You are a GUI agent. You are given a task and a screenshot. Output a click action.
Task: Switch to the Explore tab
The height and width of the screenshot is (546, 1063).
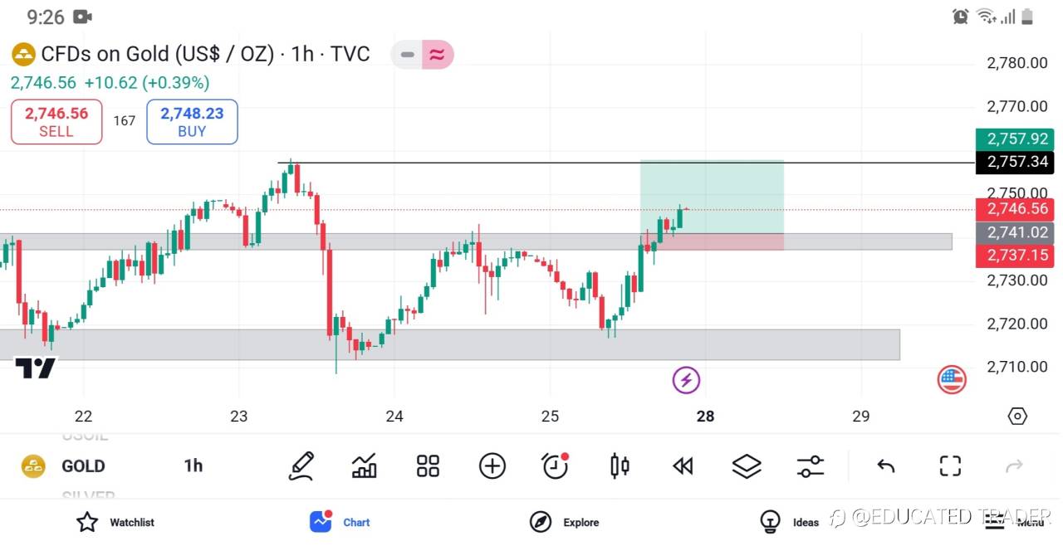click(x=565, y=522)
